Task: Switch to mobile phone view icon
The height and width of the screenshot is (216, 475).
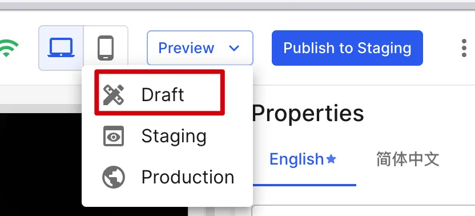Action: (106, 48)
